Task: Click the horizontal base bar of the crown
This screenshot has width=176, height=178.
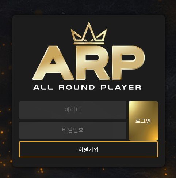Action: (89, 43)
